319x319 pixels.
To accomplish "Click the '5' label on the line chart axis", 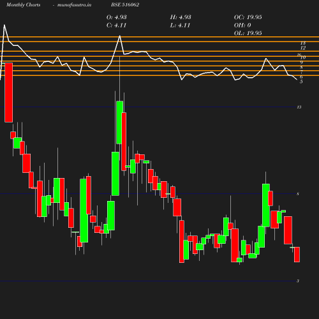I will 301,82.
